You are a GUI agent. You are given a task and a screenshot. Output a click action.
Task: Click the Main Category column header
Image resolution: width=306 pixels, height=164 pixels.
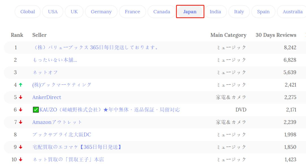[x=228, y=35]
